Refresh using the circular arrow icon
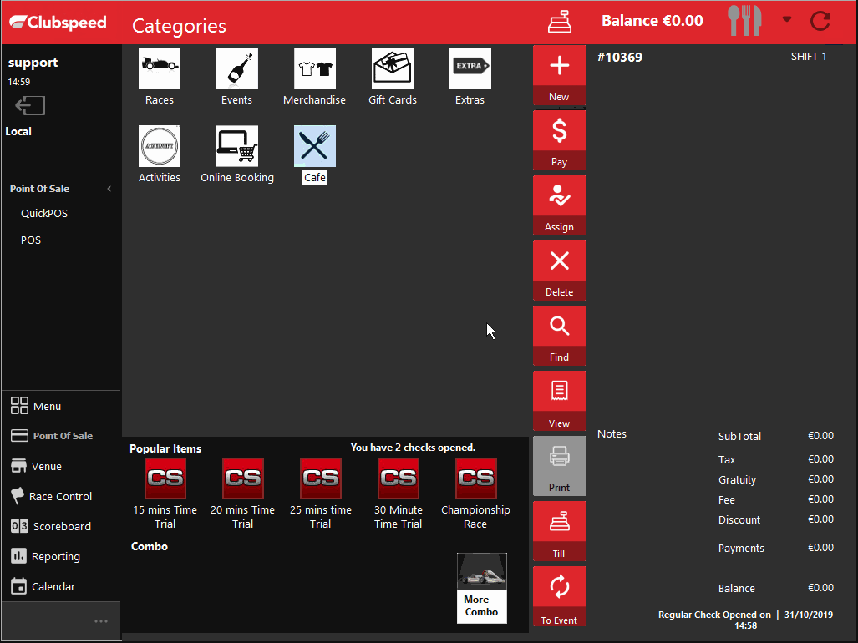The image size is (858, 643). click(820, 22)
